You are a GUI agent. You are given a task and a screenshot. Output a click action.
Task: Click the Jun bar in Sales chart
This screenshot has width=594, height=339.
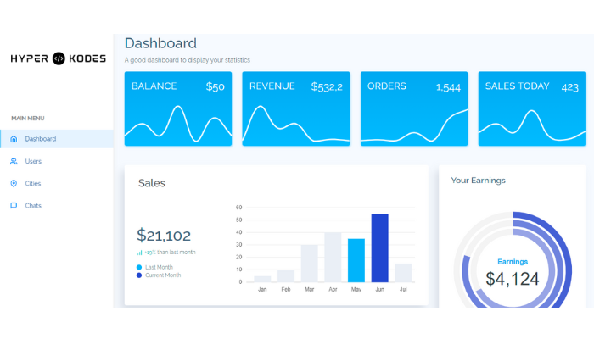click(x=379, y=248)
